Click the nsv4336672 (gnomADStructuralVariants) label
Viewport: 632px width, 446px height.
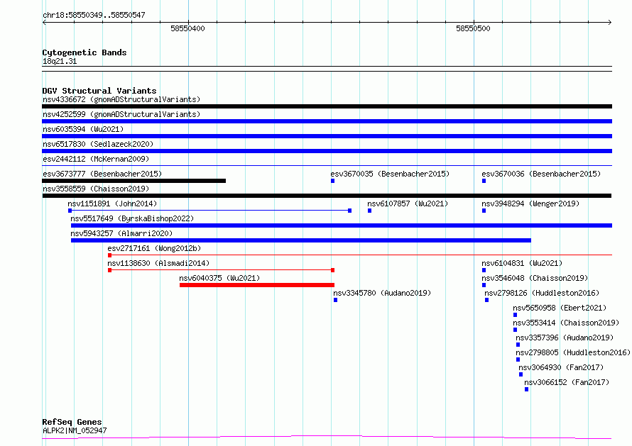(x=121, y=99)
